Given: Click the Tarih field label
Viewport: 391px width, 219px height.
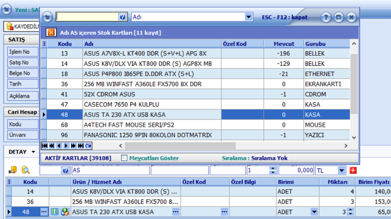Looking at the screenshot, I should tap(23, 84).
